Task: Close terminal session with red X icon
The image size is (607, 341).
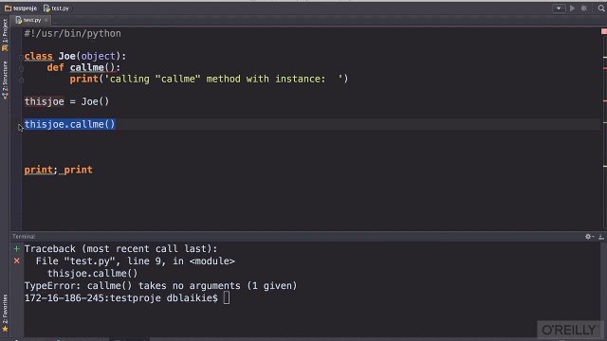Action: click(17, 261)
